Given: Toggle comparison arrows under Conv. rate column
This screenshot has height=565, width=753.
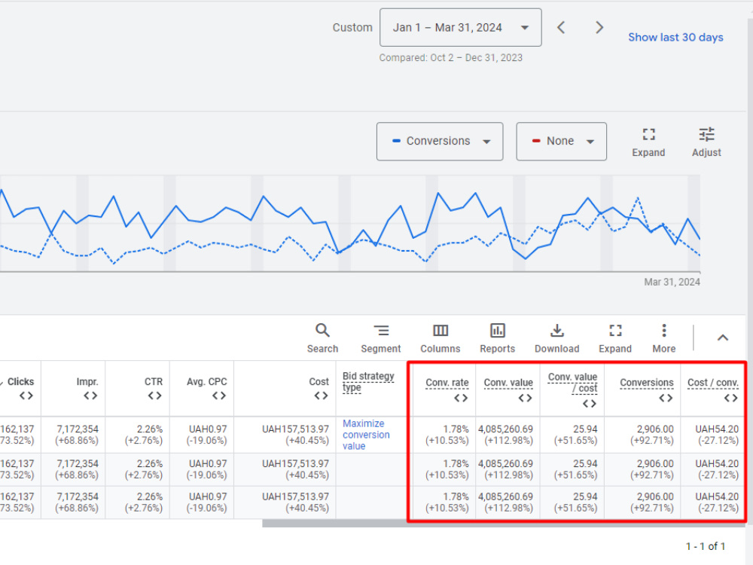Looking at the screenshot, I should point(461,398).
